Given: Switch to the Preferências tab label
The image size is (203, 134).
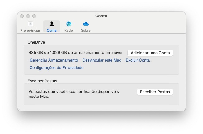Looking at the screenshot, I should [x=30, y=30].
